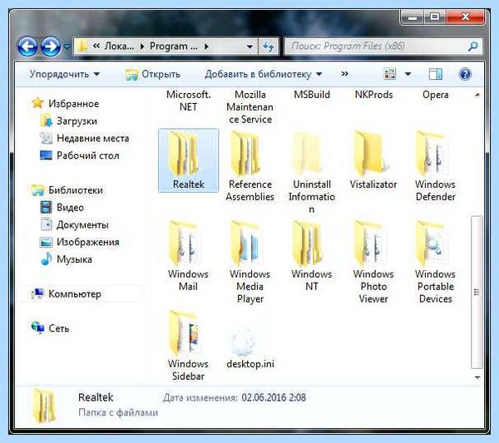Open the Музыка library
This screenshot has height=443, width=499.
[67, 259]
